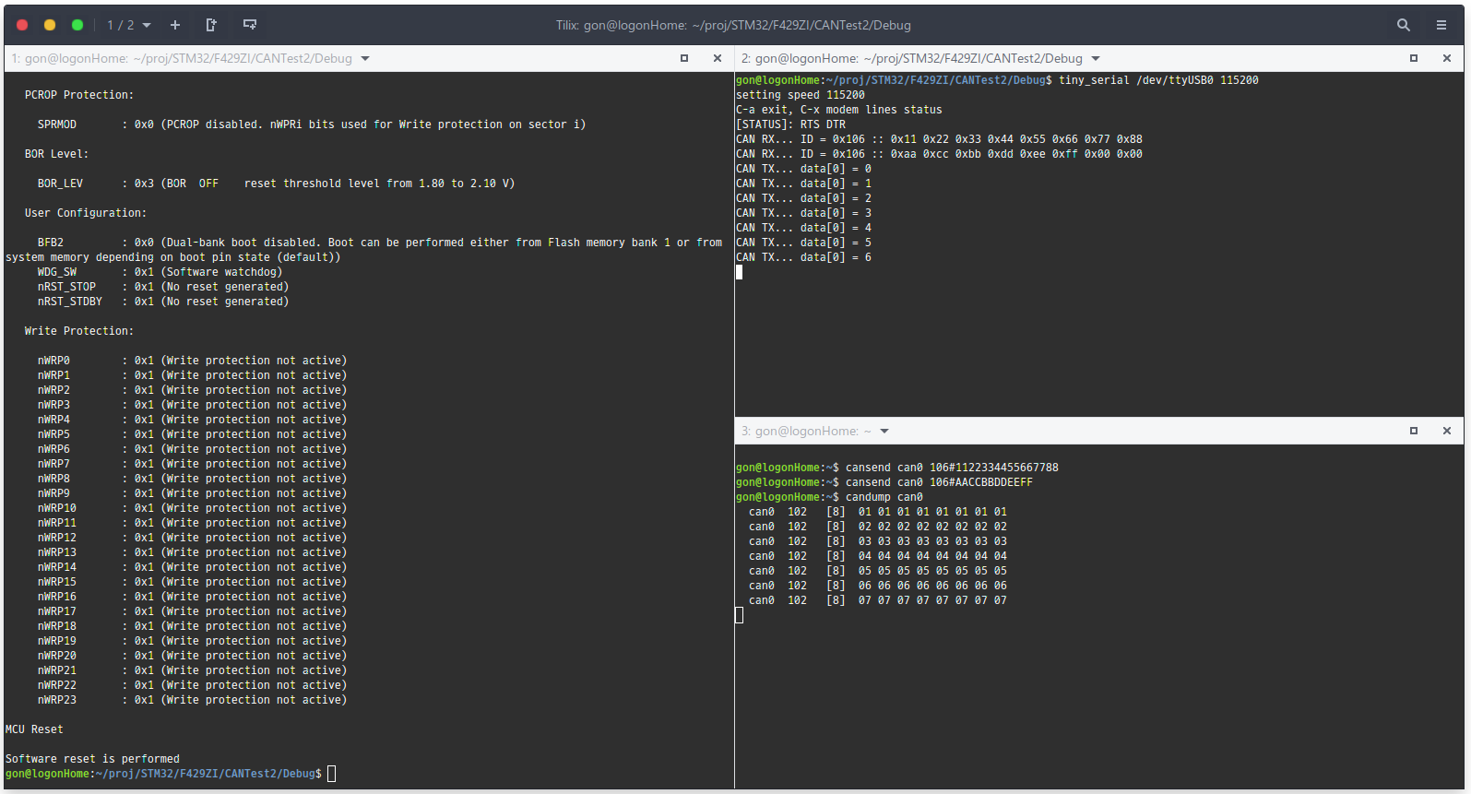Screen dimensions: 1471x794
Task: Click 'Software reset is performed' line
Action: click(92, 759)
